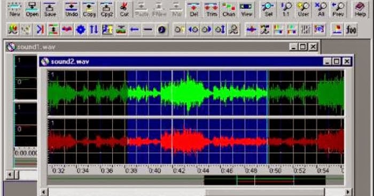
Task: Click sound1.wav scrollbar left arrow
Action: tap(10, 175)
